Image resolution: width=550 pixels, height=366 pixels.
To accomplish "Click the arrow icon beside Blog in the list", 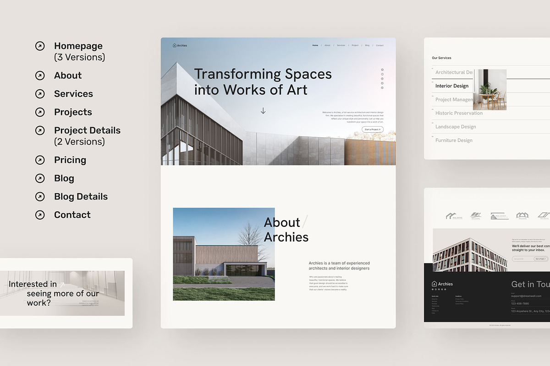I will [40, 178].
